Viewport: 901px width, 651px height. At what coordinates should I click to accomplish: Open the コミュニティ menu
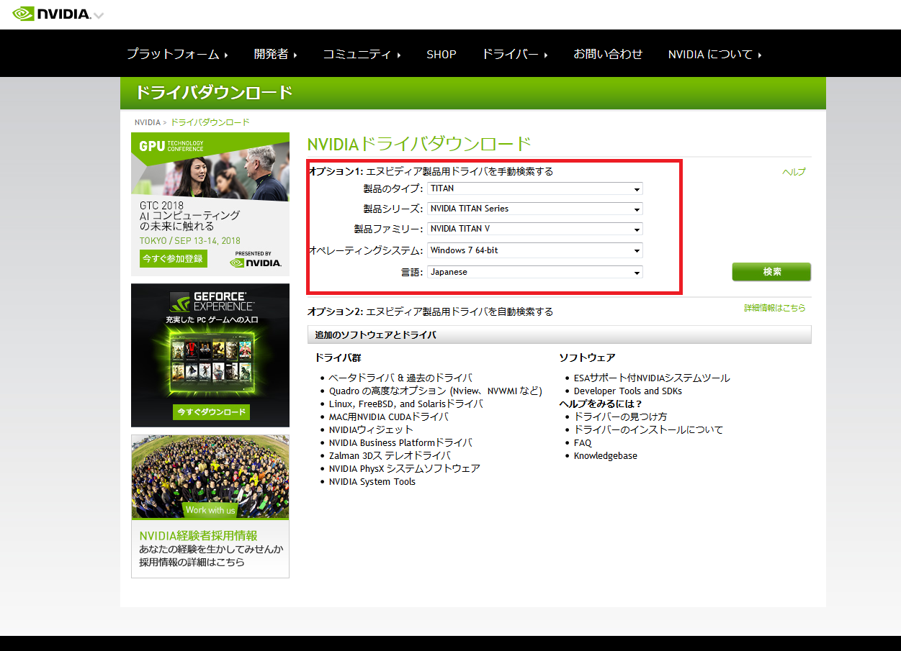[362, 54]
